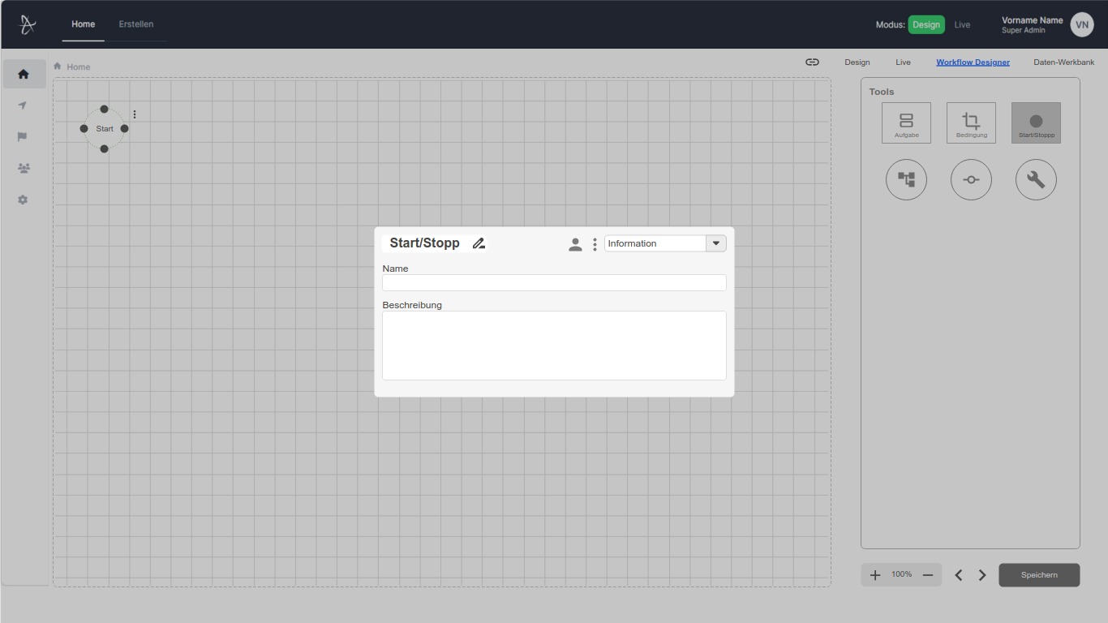Select the Bedingung tool

click(x=971, y=122)
